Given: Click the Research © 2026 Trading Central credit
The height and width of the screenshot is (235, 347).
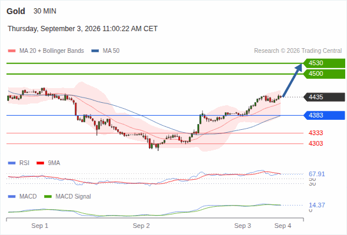Looking at the screenshot, I should 298,51.
